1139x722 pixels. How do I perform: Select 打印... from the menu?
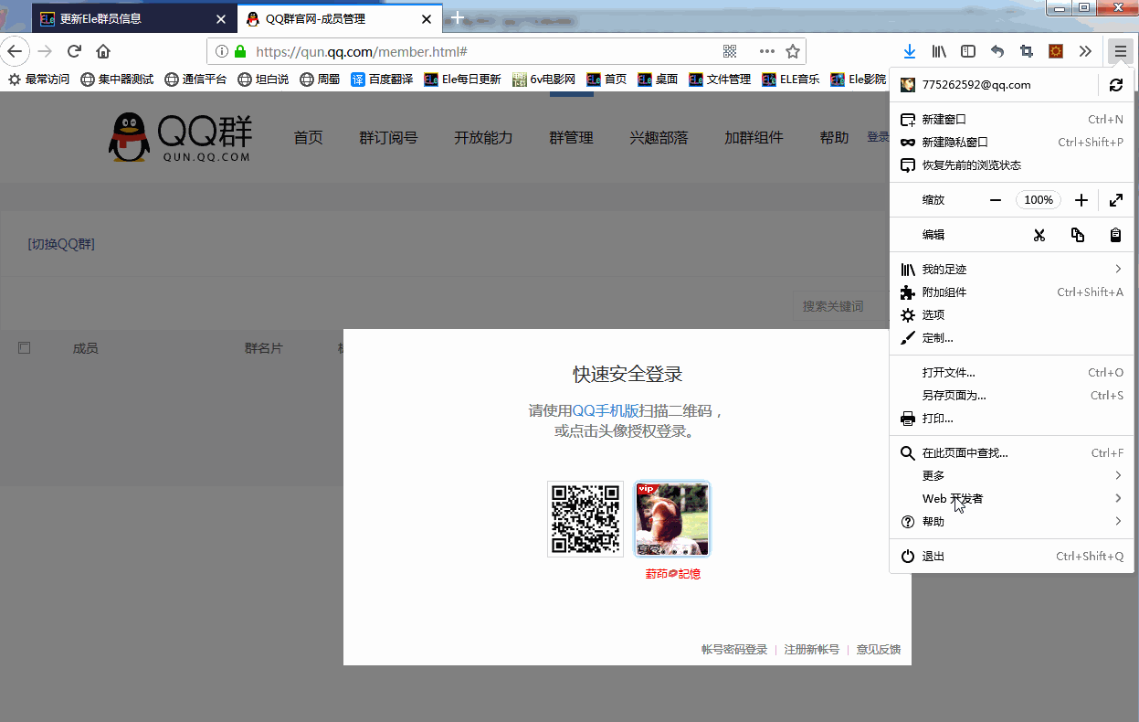pos(1011,419)
